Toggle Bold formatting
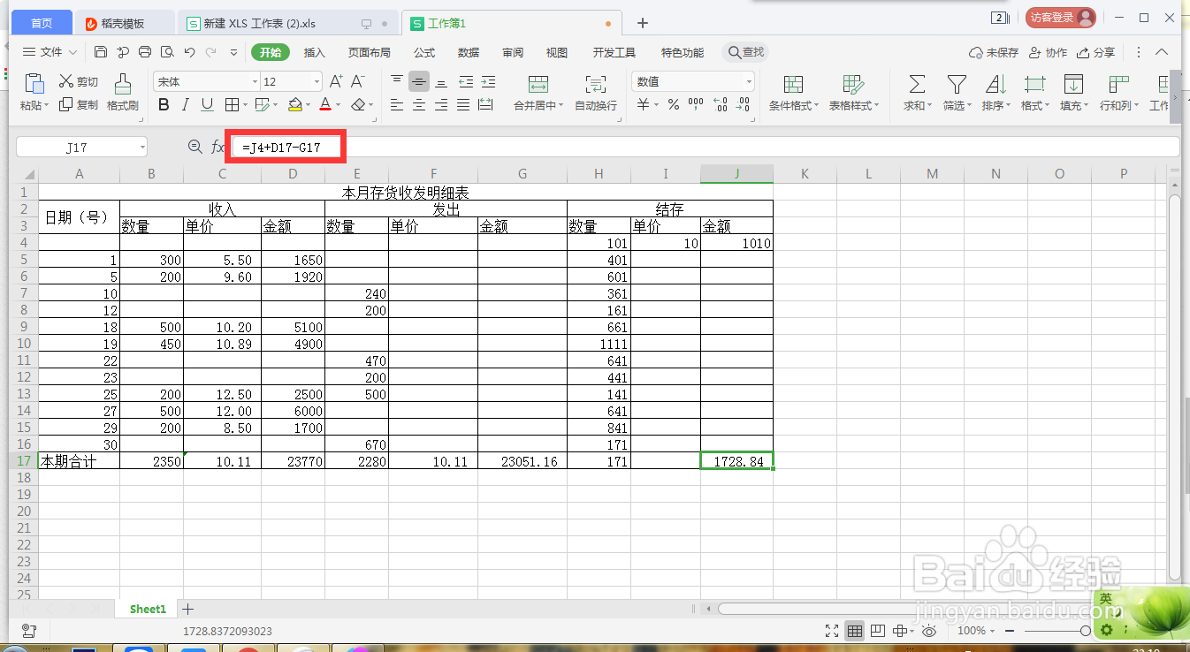This screenshot has height=652, width=1190. 164,105
